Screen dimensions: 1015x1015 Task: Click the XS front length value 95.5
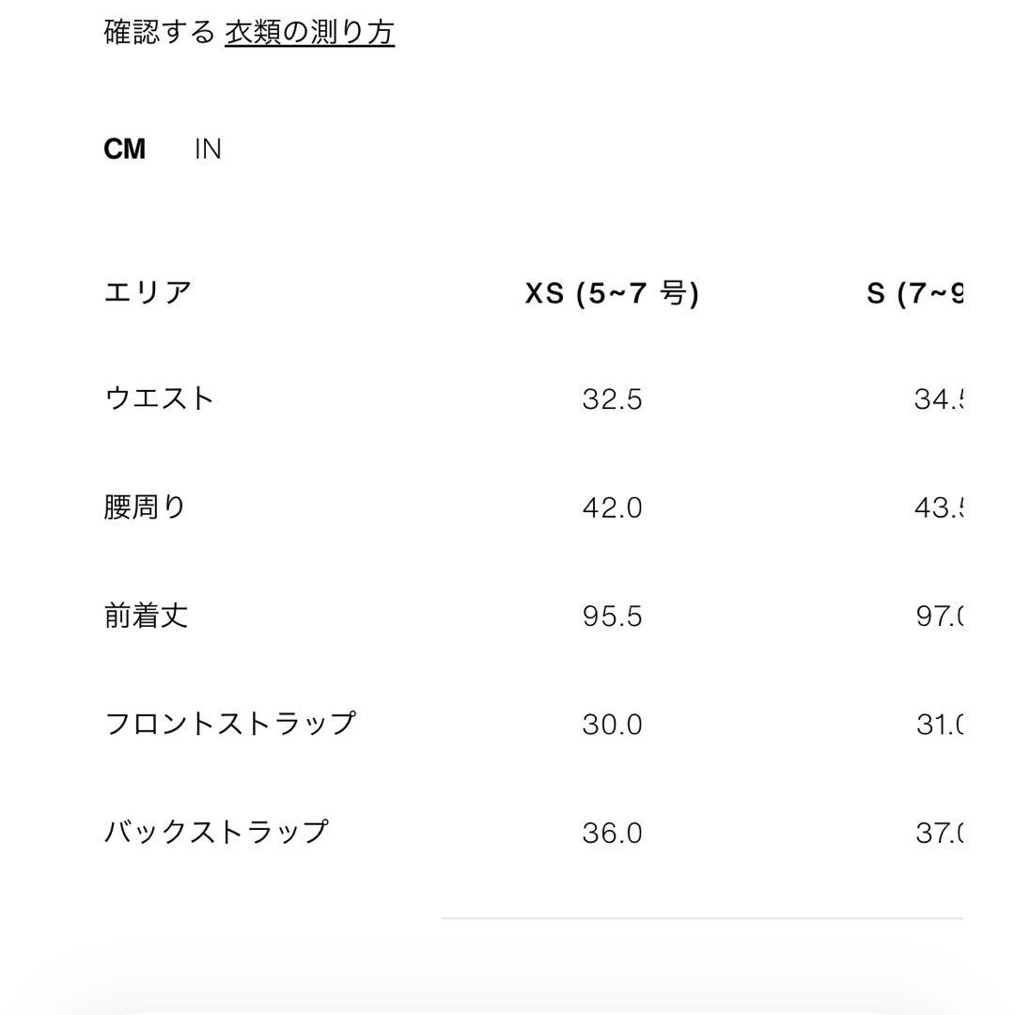tap(612, 617)
